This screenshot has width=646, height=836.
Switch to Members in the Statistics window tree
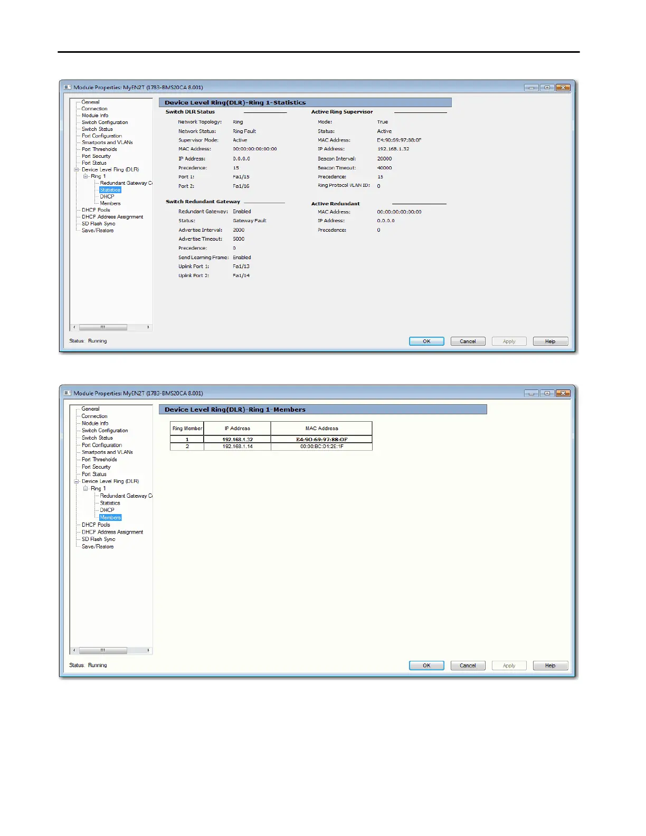point(110,203)
